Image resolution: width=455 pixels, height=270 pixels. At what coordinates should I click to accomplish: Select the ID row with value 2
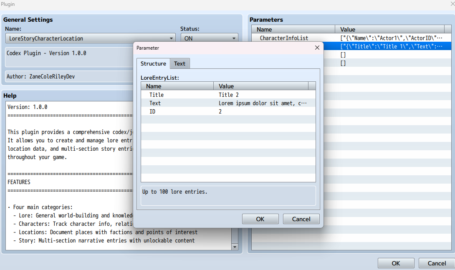click(228, 111)
